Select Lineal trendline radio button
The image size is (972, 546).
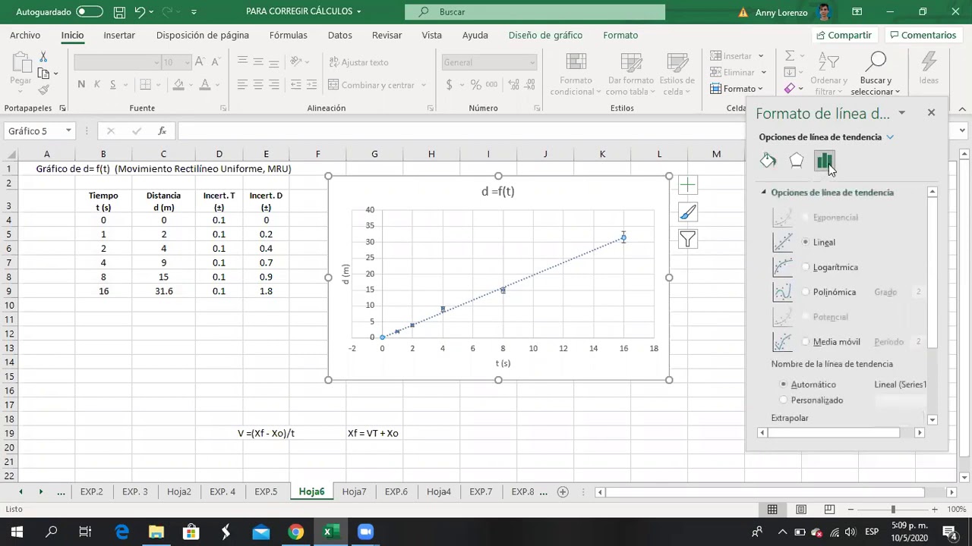806,242
